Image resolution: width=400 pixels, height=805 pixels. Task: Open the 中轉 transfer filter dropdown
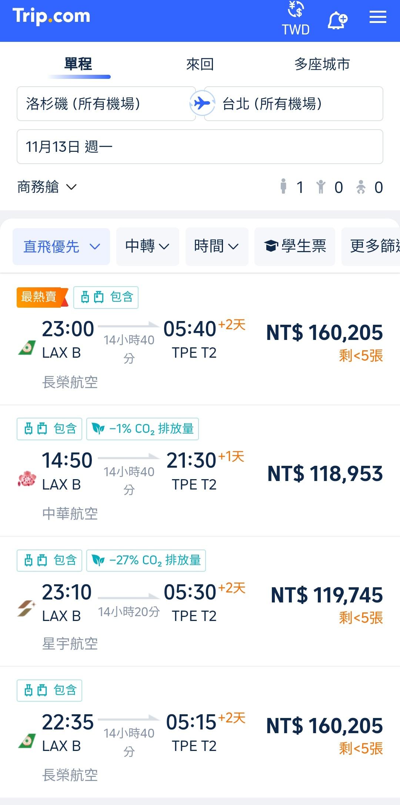pos(147,247)
